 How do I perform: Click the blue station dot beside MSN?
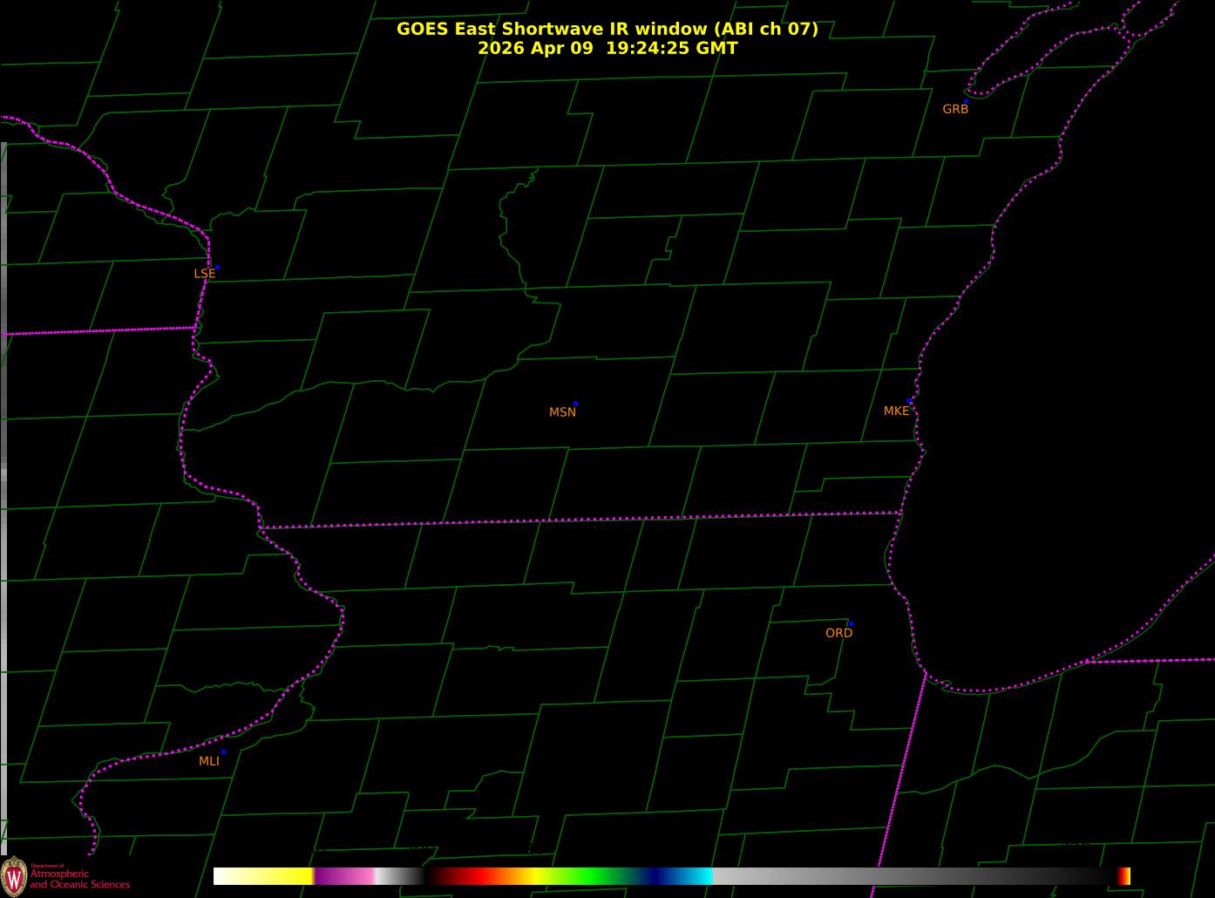tap(575, 404)
